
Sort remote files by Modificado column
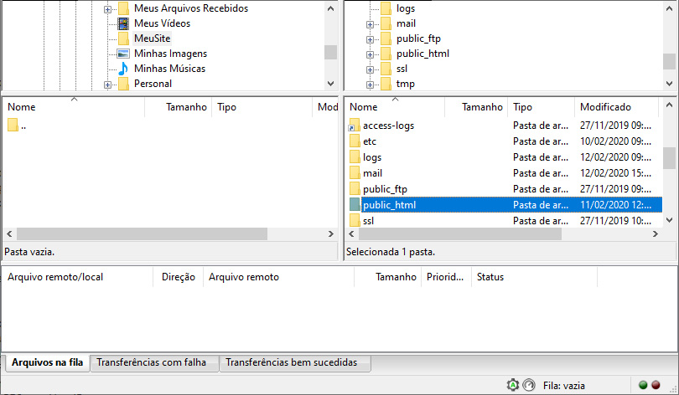point(605,107)
